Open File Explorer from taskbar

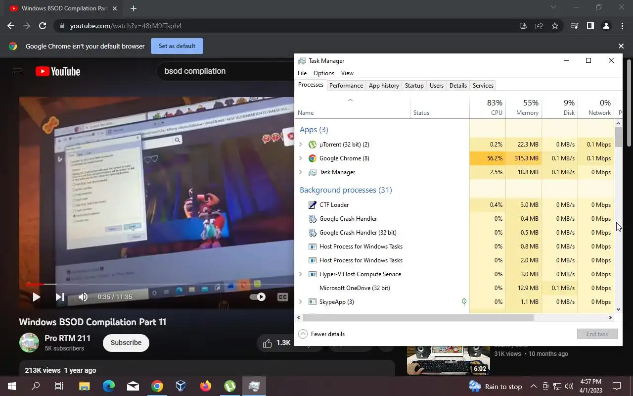[x=84, y=386]
